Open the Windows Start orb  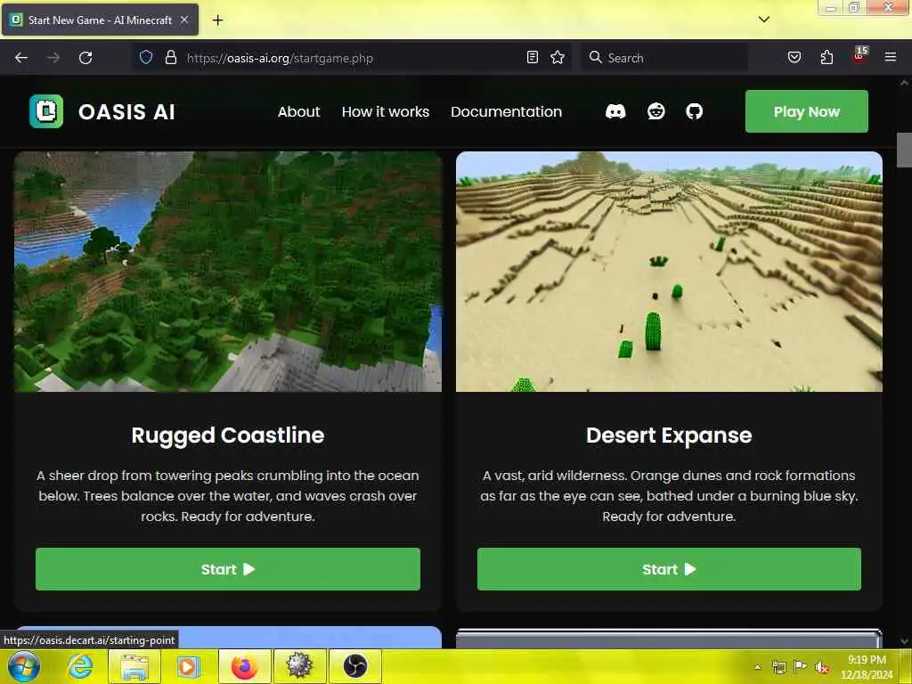[24, 666]
